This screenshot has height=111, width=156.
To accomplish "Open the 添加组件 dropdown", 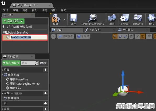I will [13, 21].
